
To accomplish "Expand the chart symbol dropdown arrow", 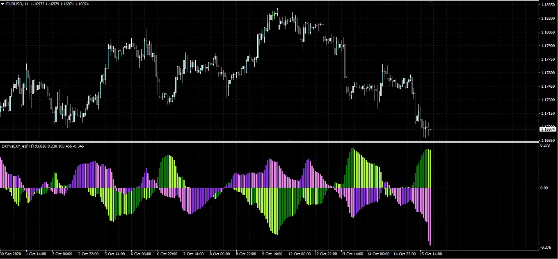I will click(x=3, y=4).
